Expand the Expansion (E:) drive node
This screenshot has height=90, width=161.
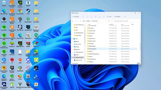pyautogui.click(x=73, y=60)
